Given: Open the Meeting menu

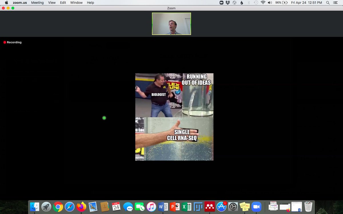Looking at the screenshot, I should tap(37, 3).
